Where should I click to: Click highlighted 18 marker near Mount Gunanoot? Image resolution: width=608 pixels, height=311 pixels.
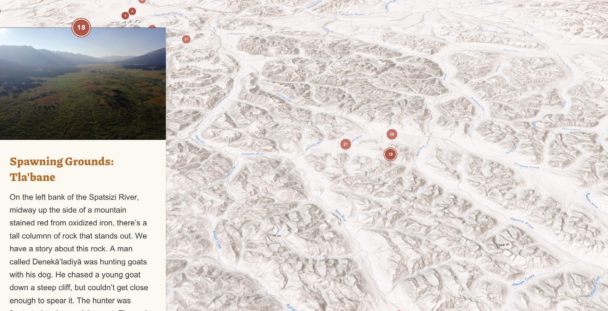click(390, 154)
